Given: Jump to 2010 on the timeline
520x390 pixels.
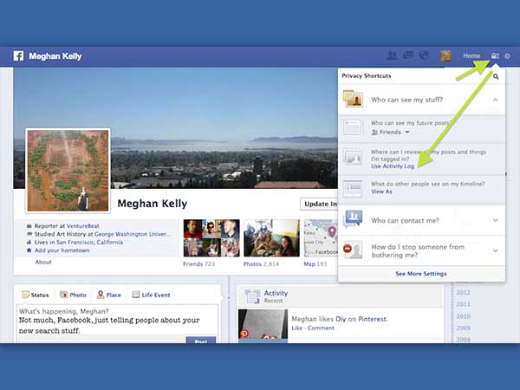Looking at the screenshot, I should coord(463,316).
